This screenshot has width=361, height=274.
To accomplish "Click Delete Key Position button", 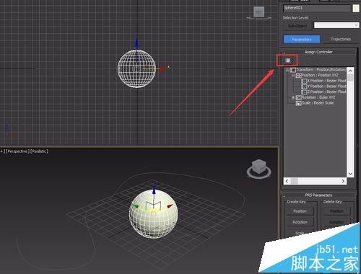I will [336, 211].
